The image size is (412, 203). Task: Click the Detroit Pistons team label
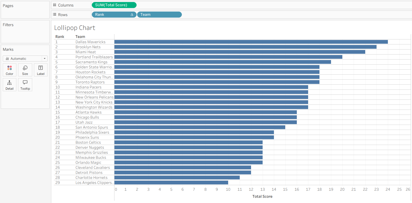89,173
